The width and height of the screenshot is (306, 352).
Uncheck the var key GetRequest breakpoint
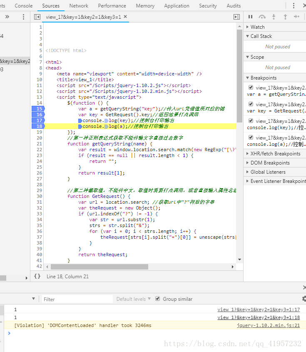251,104
